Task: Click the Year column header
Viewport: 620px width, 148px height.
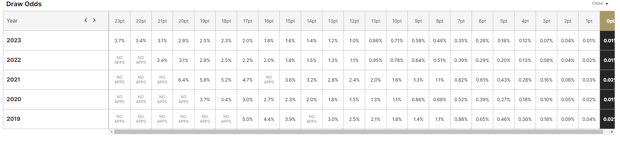Action: click(x=12, y=21)
